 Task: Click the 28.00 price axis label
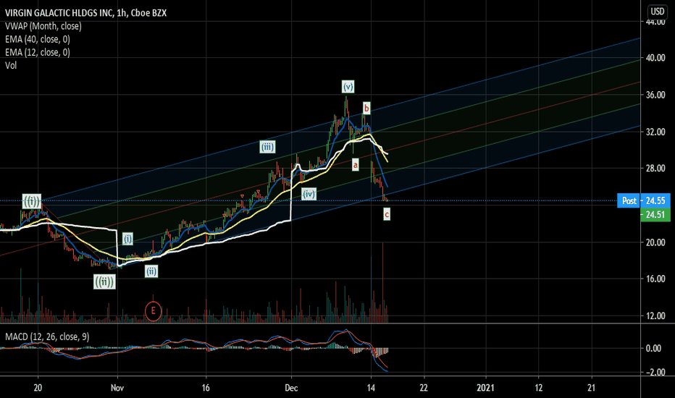(655, 168)
